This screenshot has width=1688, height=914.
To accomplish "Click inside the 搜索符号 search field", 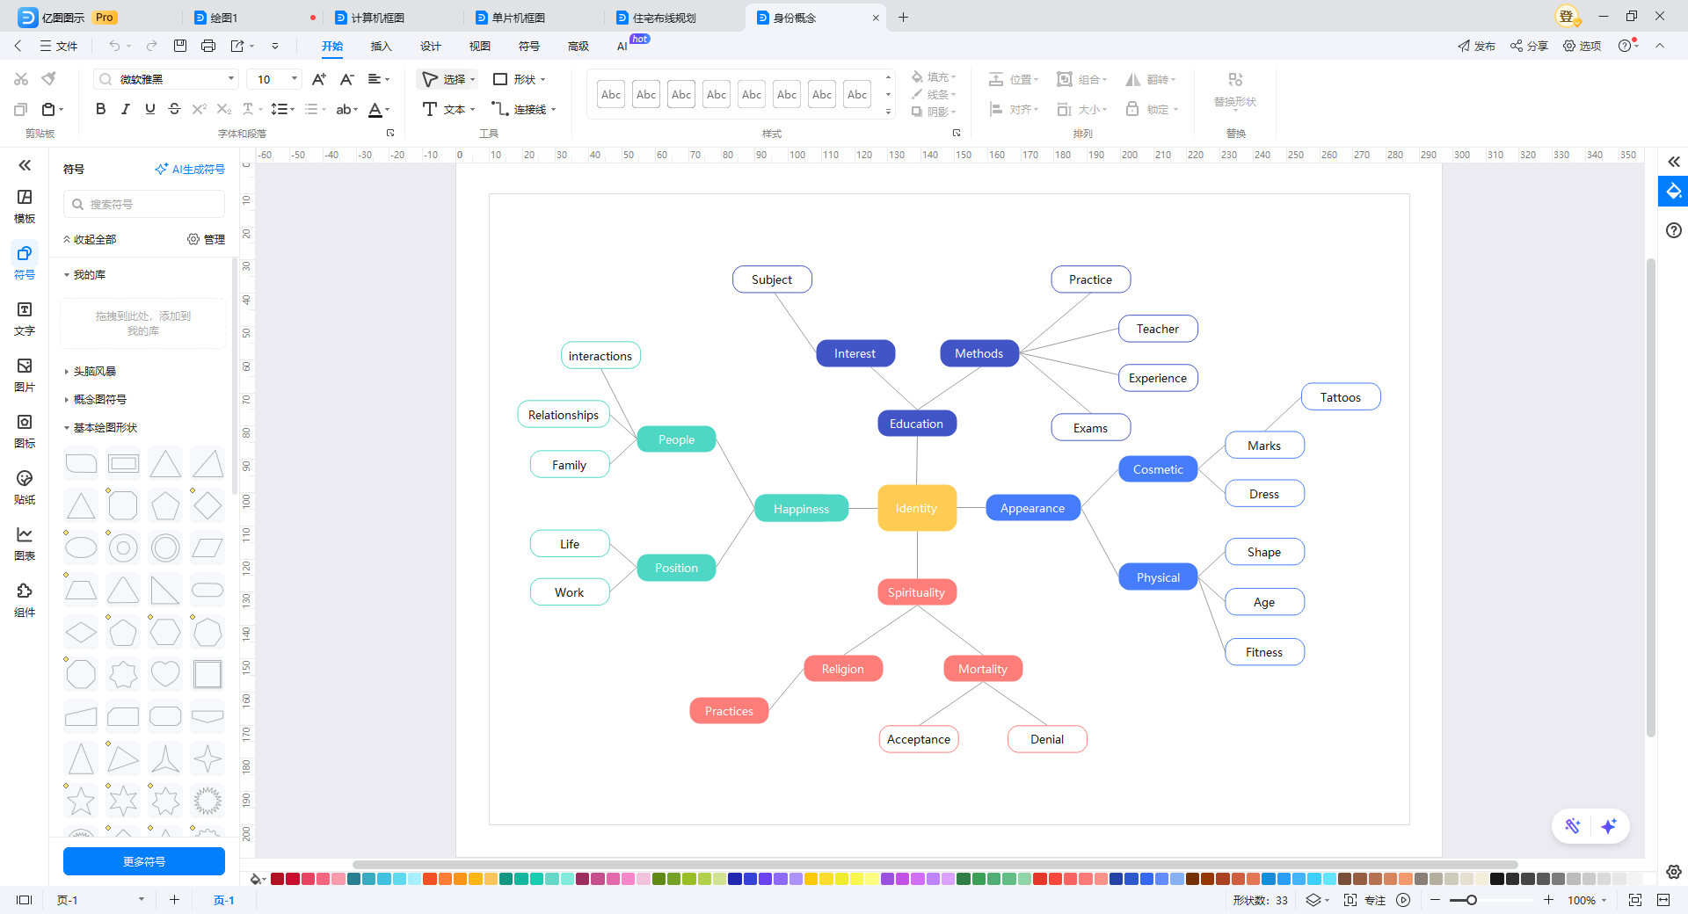I will (144, 204).
